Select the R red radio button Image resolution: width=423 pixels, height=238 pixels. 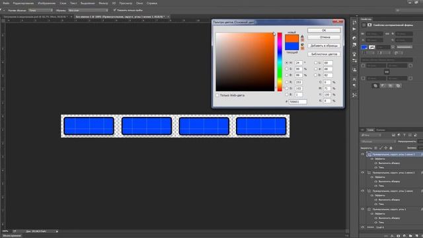click(287, 82)
